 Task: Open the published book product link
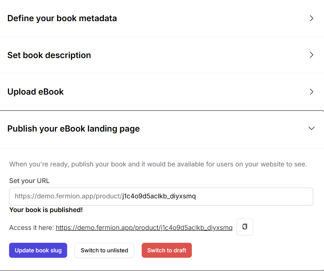tap(144, 227)
